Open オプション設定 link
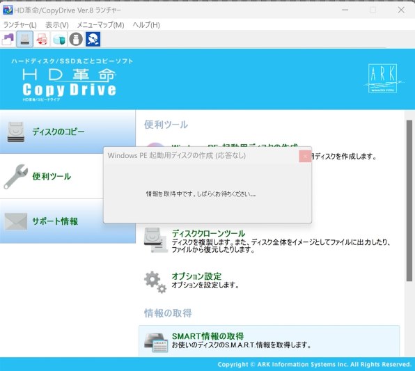This screenshot has height=371, width=415. click(x=196, y=276)
